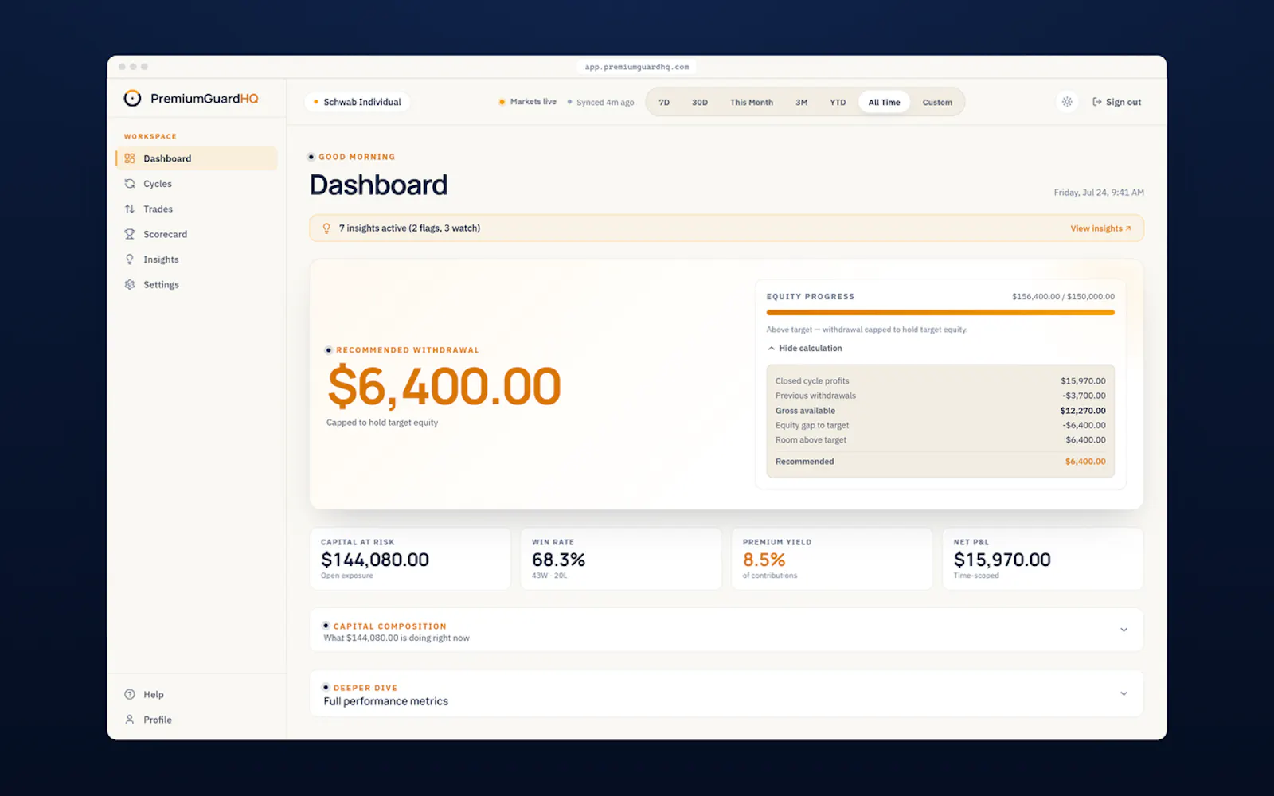Viewport: 1274px width, 796px height.
Task: Click the Sign out text
Action: click(1124, 102)
